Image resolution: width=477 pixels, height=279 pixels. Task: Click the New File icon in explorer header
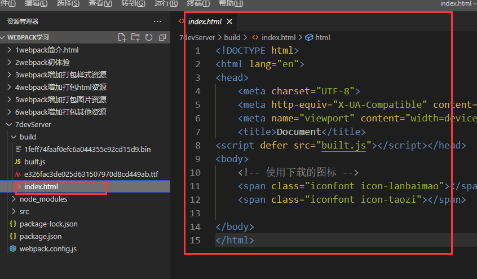coord(122,37)
